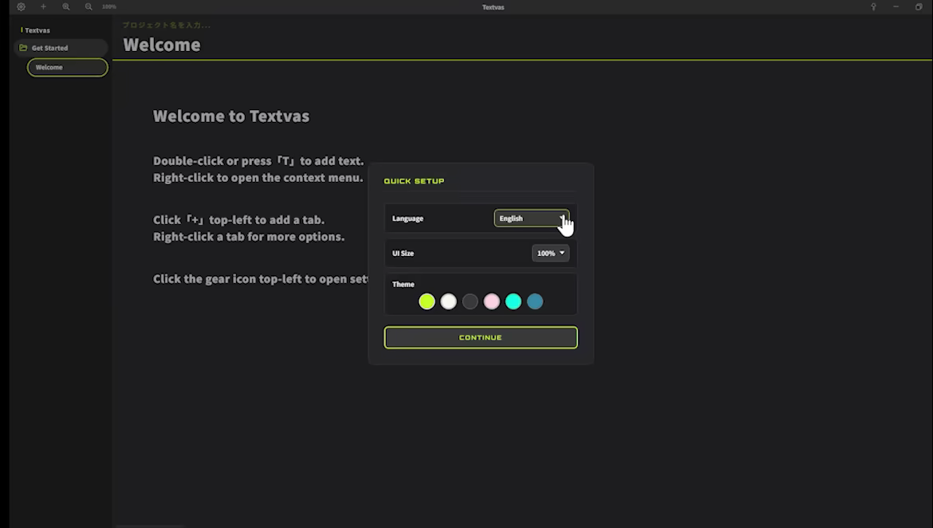Image resolution: width=933 pixels, height=528 pixels.
Task: Toggle the pin window icon in title bar
Action: pos(873,6)
